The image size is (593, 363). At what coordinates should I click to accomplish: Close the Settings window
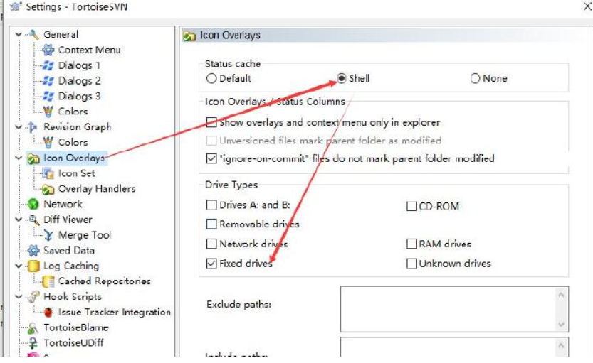tap(587, 6)
